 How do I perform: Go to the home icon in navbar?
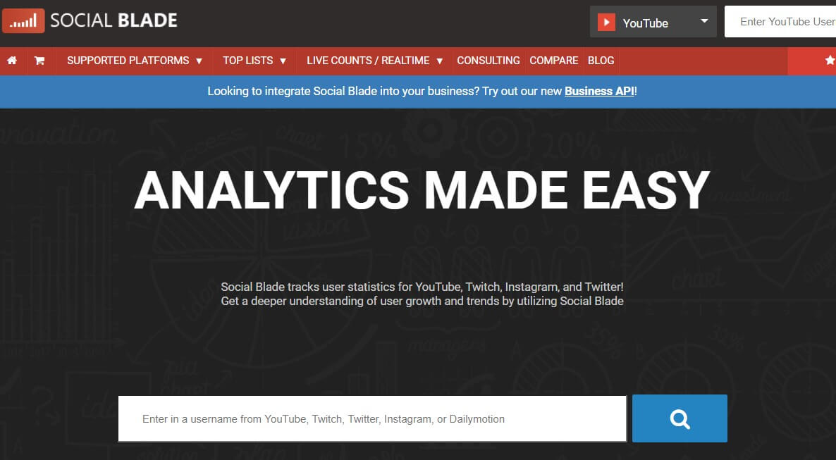click(x=12, y=61)
